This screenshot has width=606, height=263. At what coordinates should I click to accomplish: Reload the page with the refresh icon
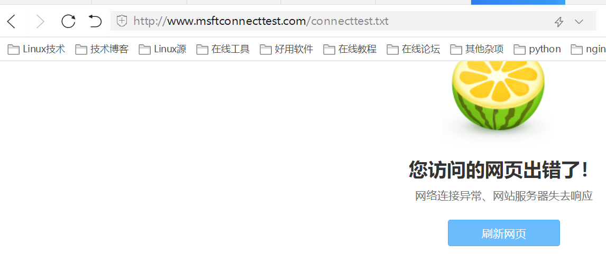[68, 21]
